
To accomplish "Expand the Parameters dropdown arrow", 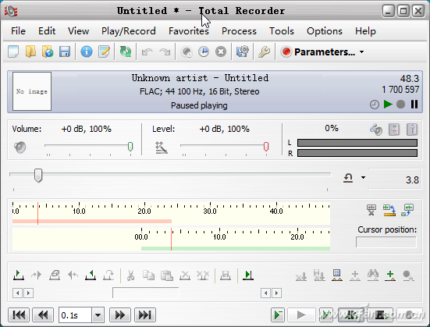I will [x=362, y=52].
